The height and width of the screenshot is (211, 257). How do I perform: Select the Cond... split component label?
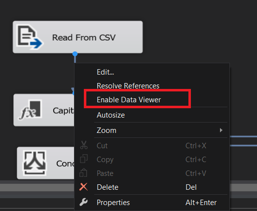pyautogui.click(x=65, y=164)
